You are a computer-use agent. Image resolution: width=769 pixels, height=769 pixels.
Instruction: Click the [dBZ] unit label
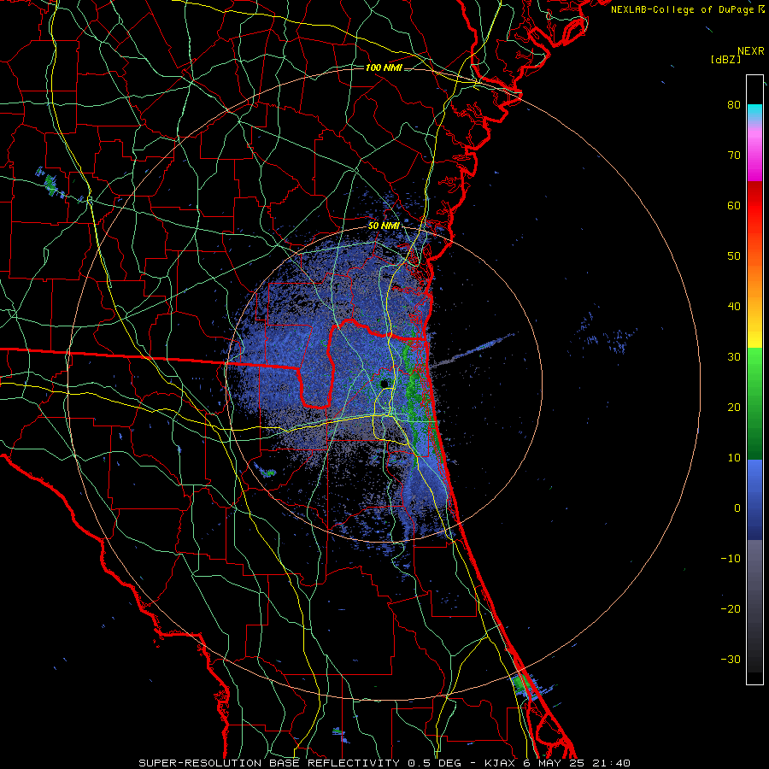(x=725, y=60)
